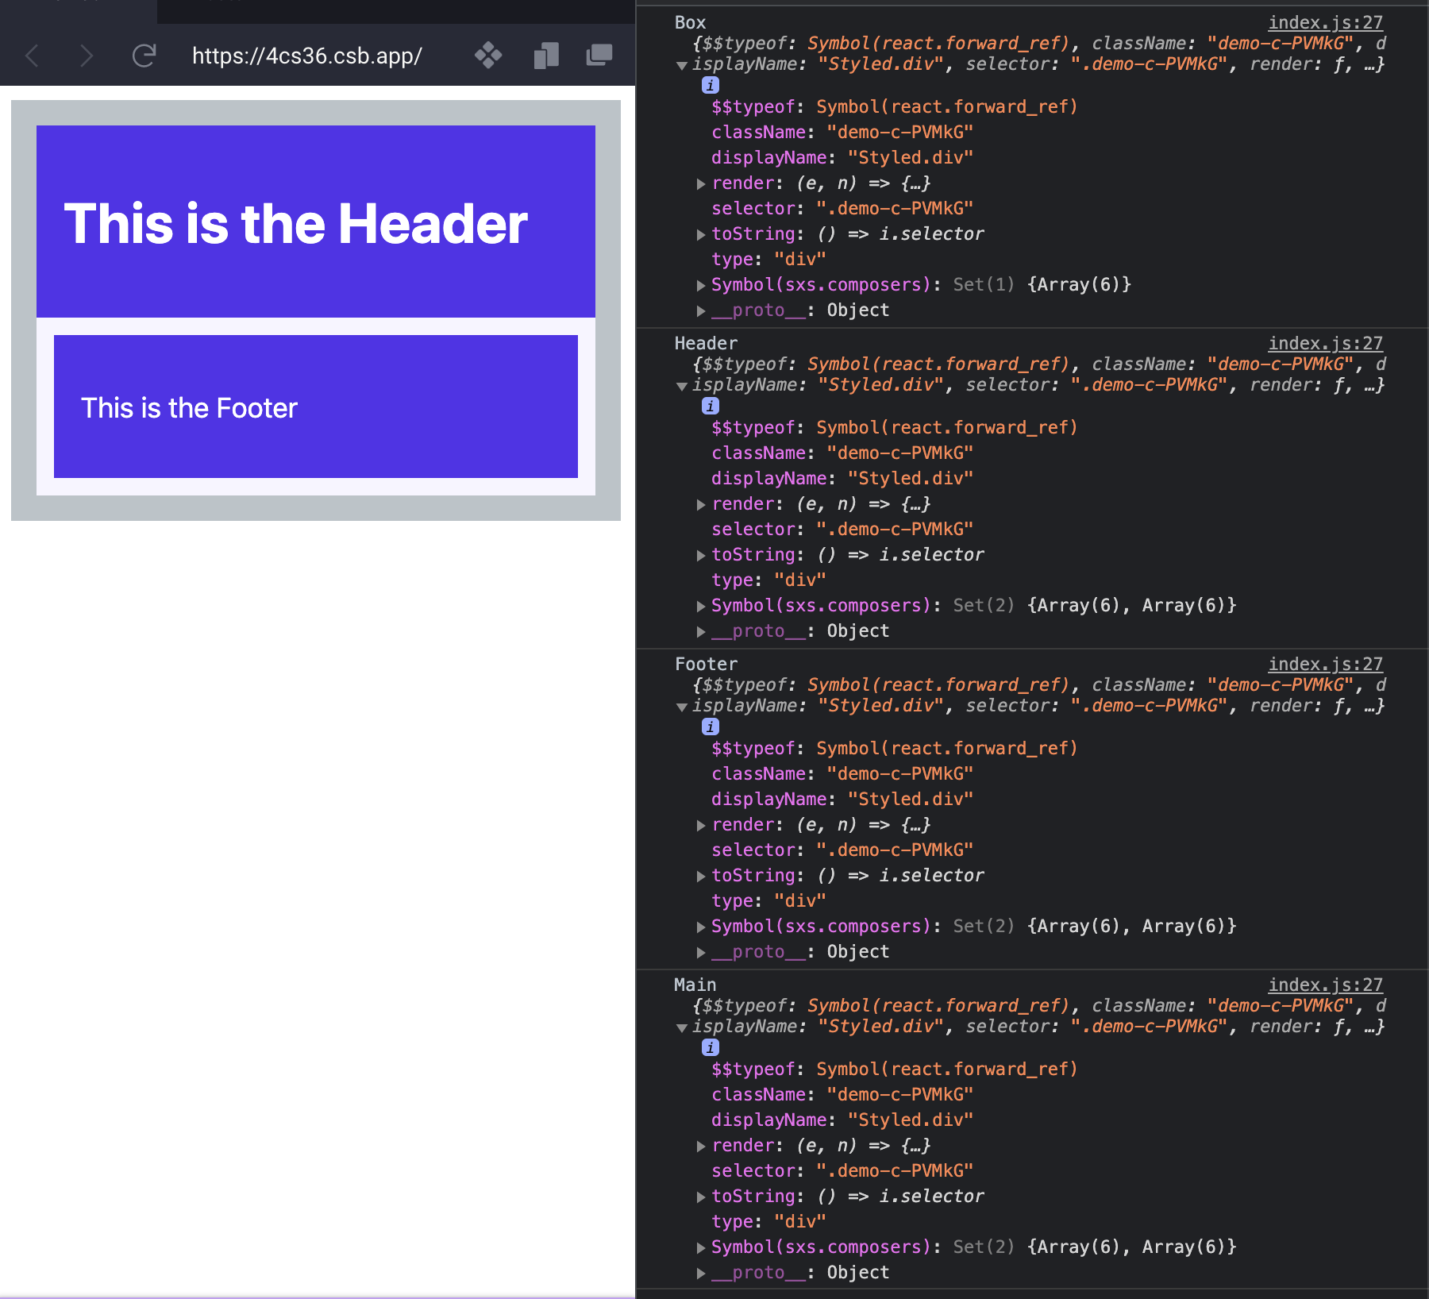
Task: Collapse the Main console object
Action: point(683,1027)
